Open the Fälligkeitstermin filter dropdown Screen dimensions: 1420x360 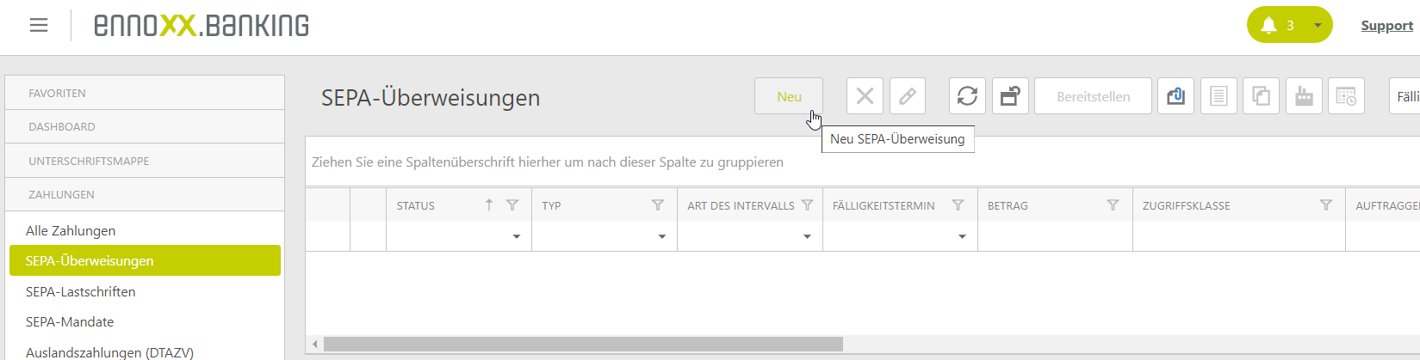962,236
